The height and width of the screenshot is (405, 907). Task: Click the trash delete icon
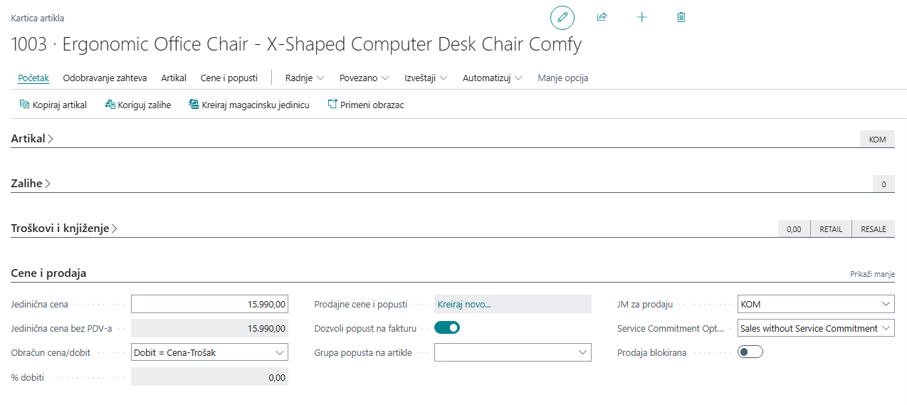[681, 17]
